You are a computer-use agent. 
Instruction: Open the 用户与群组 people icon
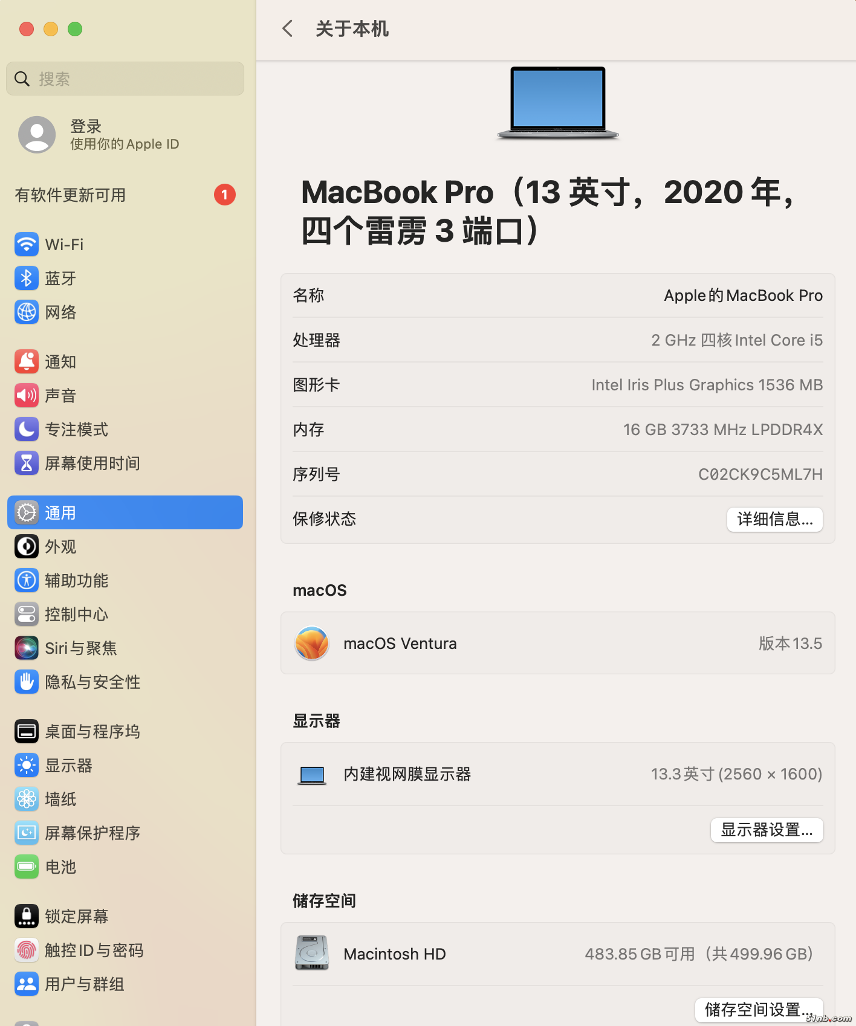tap(27, 984)
